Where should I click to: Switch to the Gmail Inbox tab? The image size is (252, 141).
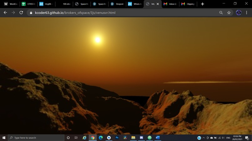170,4
